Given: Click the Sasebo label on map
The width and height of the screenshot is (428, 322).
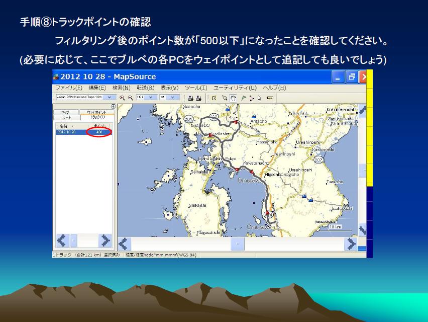Looking at the screenshot, I should tap(200, 125).
